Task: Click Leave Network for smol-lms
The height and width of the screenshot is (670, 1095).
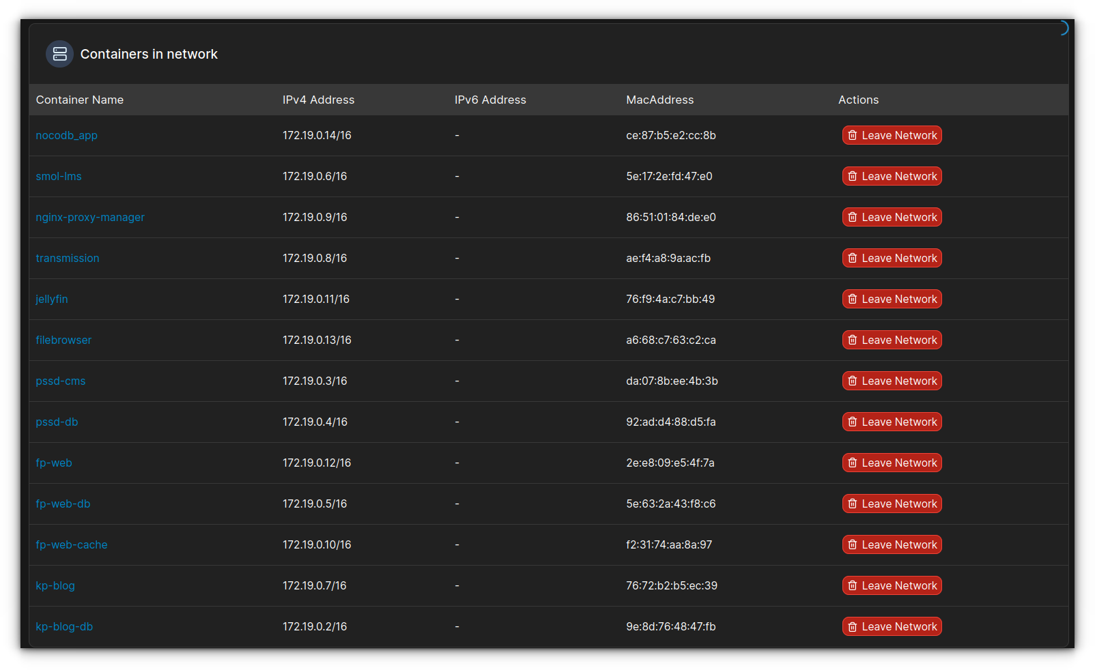Action: pos(892,176)
